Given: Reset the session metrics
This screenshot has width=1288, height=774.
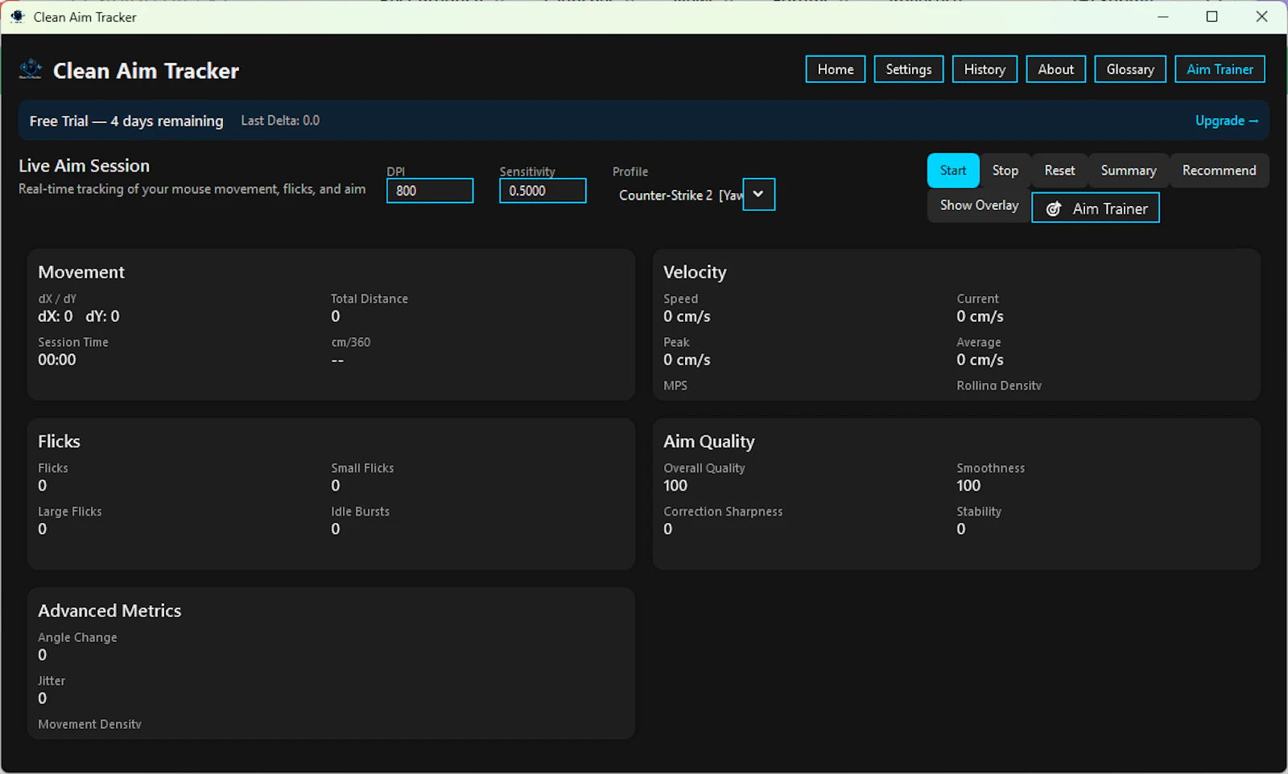Looking at the screenshot, I should (x=1059, y=171).
